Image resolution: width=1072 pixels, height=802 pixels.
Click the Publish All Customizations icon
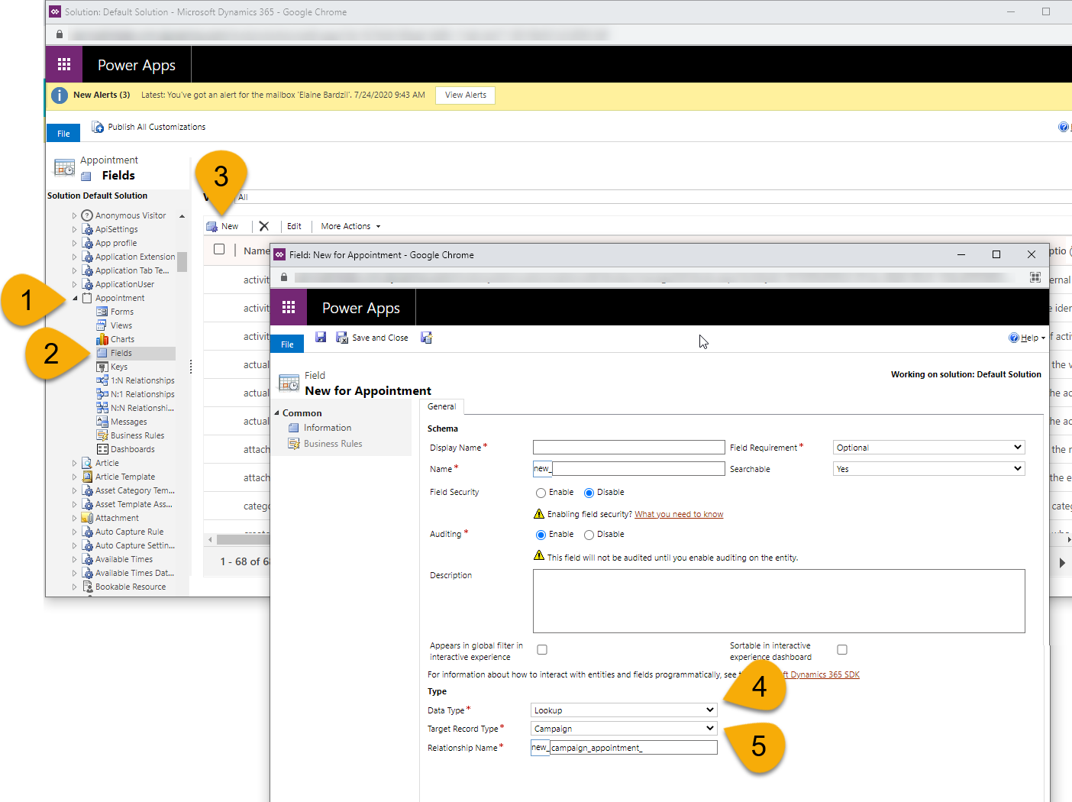98,127
